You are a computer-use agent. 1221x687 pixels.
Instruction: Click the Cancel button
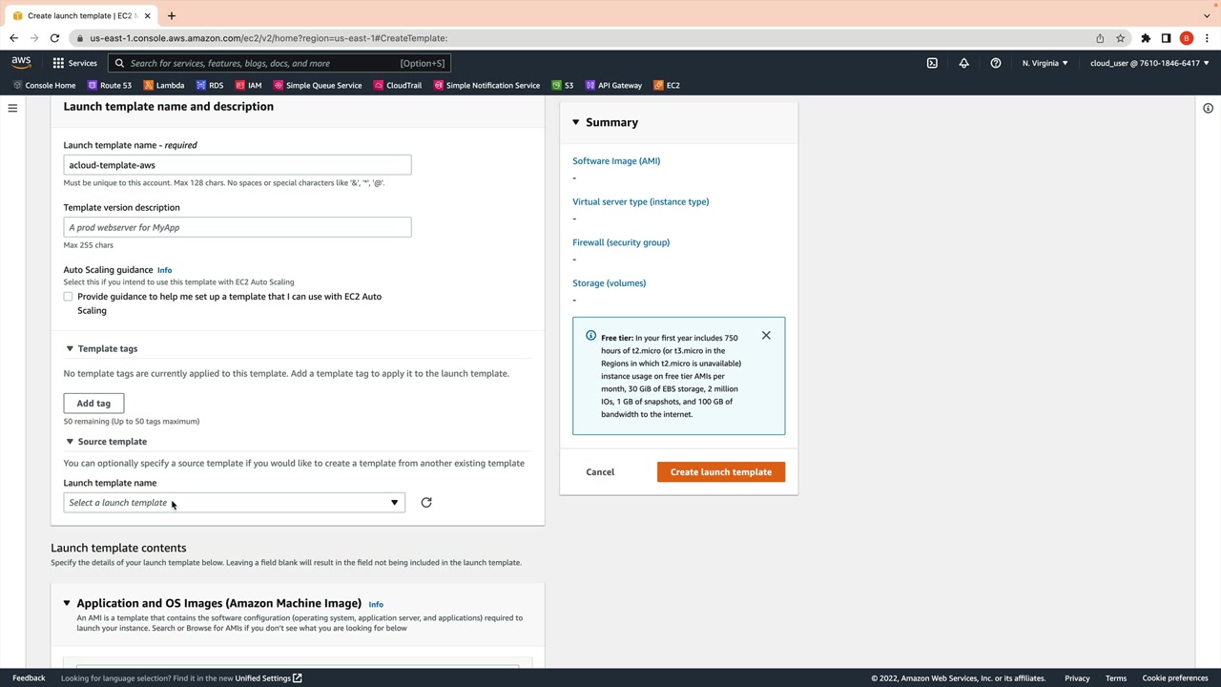point(600,472)
